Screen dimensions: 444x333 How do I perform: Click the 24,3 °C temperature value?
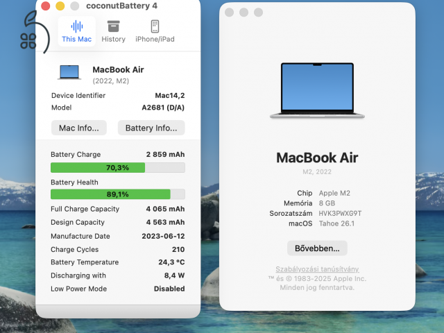pos(171,262)
